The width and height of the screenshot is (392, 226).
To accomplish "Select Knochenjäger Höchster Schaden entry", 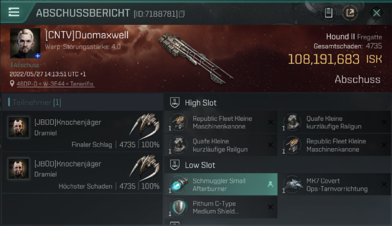I will point(82,173).
